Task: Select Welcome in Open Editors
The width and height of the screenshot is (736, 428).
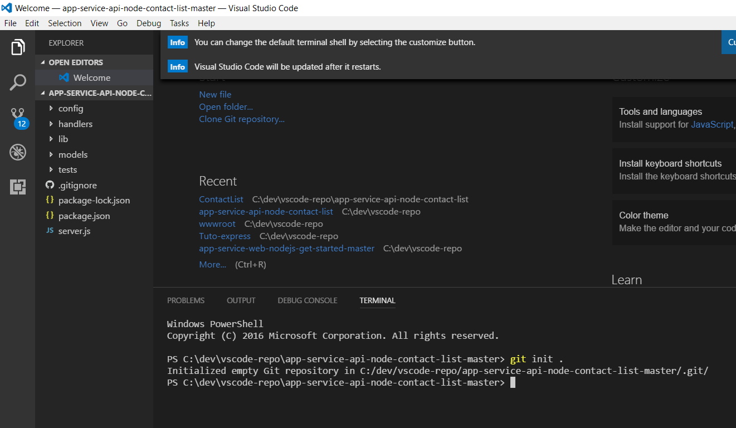Action: [x=94, y=77]
